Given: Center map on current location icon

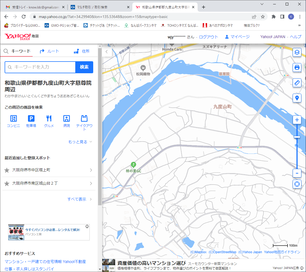Looking at the screenshot, I should tap(297, 184).
